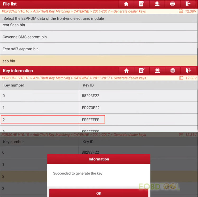Tap the exit icon in Key information header

pos(188,71)
